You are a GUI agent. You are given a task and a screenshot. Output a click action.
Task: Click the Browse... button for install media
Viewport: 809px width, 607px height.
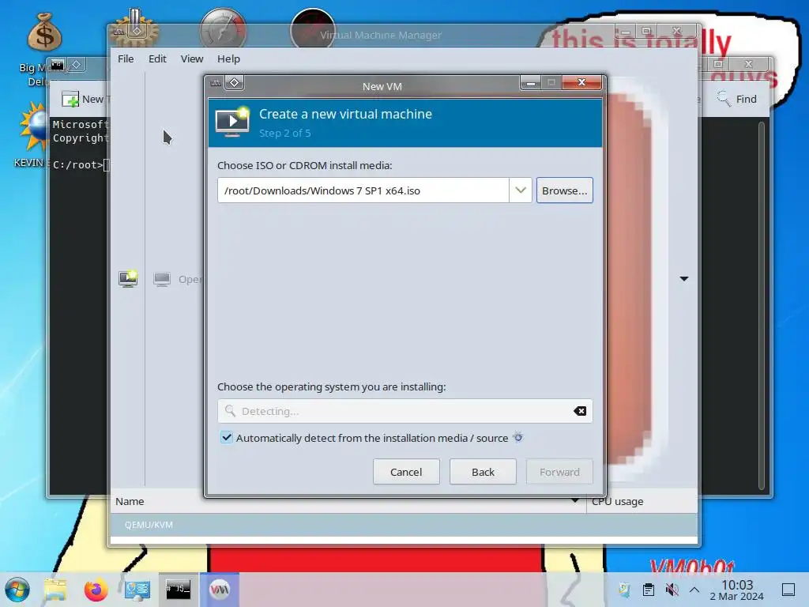pyautogui.click(x=564, y=190)
